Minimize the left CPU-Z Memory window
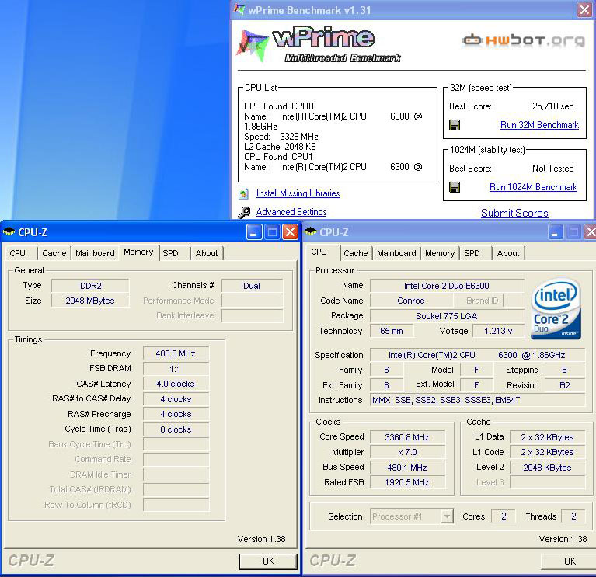 [254, 231]
